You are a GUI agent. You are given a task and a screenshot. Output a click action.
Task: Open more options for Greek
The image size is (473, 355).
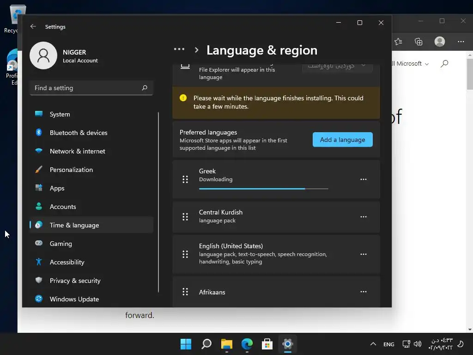(x=364, y=179)
